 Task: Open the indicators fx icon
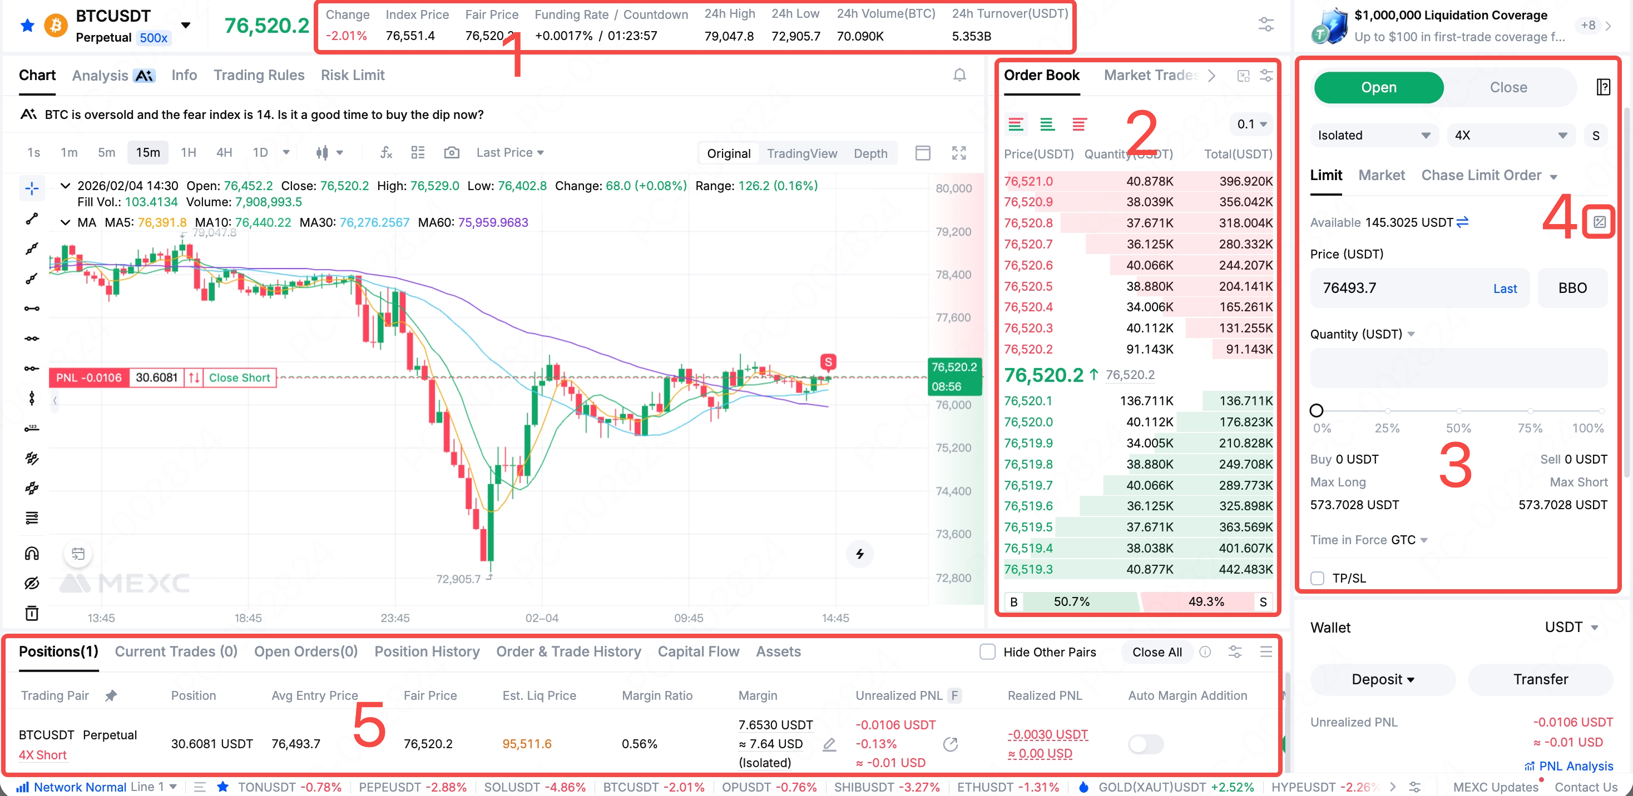click(386, 153)
